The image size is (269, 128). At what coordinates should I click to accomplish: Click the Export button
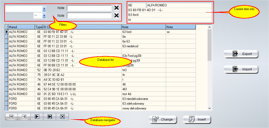point(241,54)
